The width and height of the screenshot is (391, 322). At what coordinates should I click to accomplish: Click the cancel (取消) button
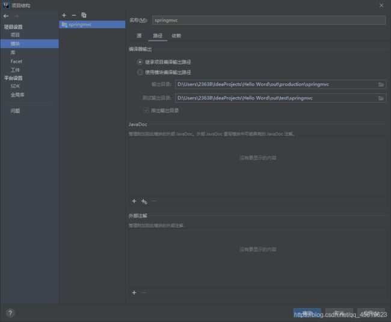pyautogui.click(x=339, y=313)
